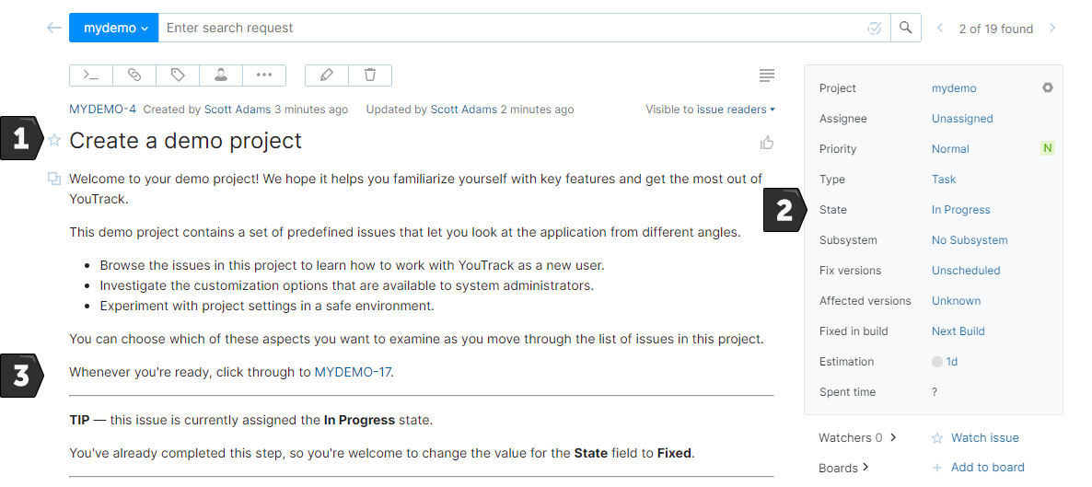Change the Subsystem value No Subsystem

(x=970, y=240)
